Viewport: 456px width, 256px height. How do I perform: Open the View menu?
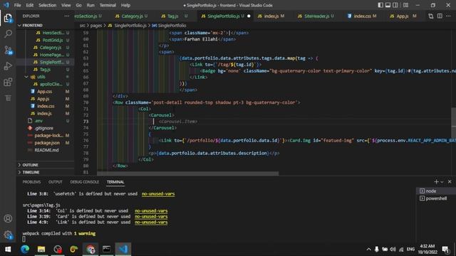click(66, 5)
